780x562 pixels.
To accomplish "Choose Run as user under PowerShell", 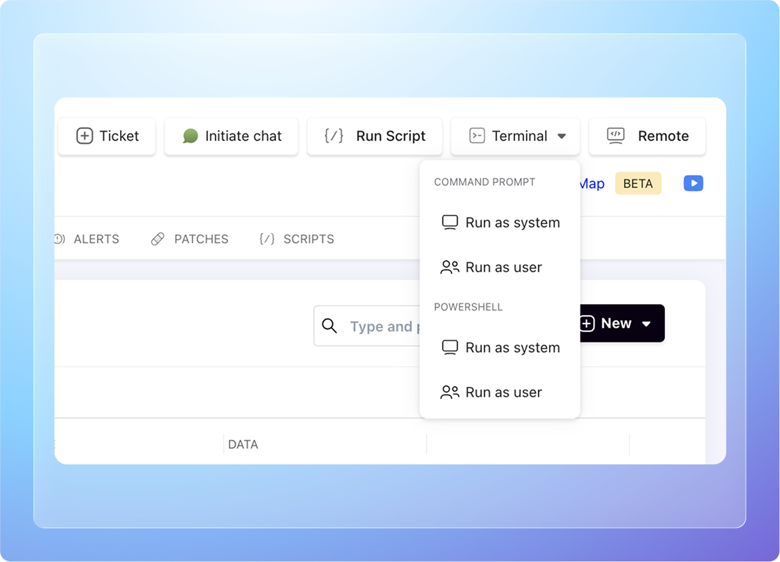I will [x=503, y=393].
